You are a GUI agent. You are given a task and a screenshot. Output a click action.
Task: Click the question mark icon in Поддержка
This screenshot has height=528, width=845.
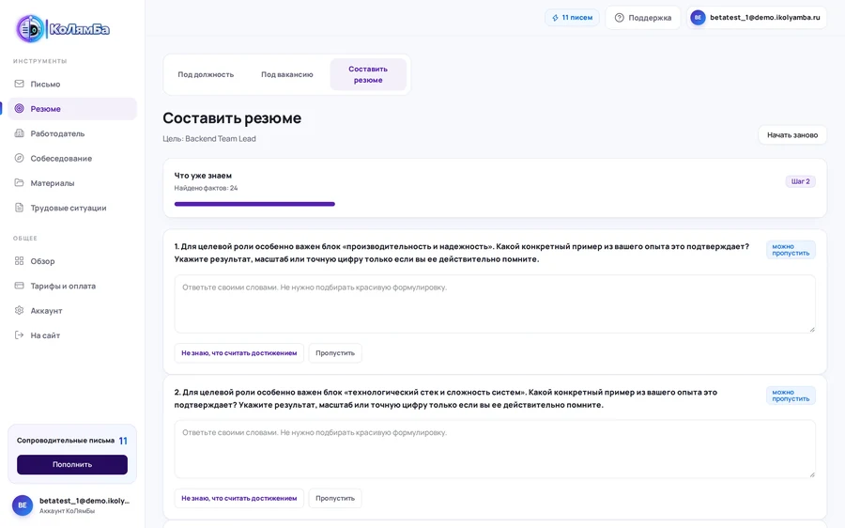620,18
